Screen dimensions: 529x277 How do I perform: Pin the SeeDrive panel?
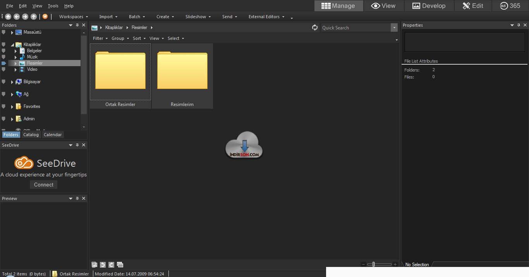click(77, 145)
